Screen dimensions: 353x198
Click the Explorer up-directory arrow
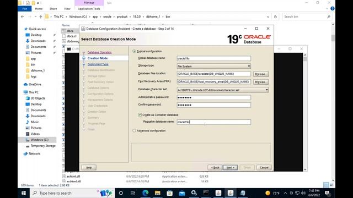[x=40, y=16]
